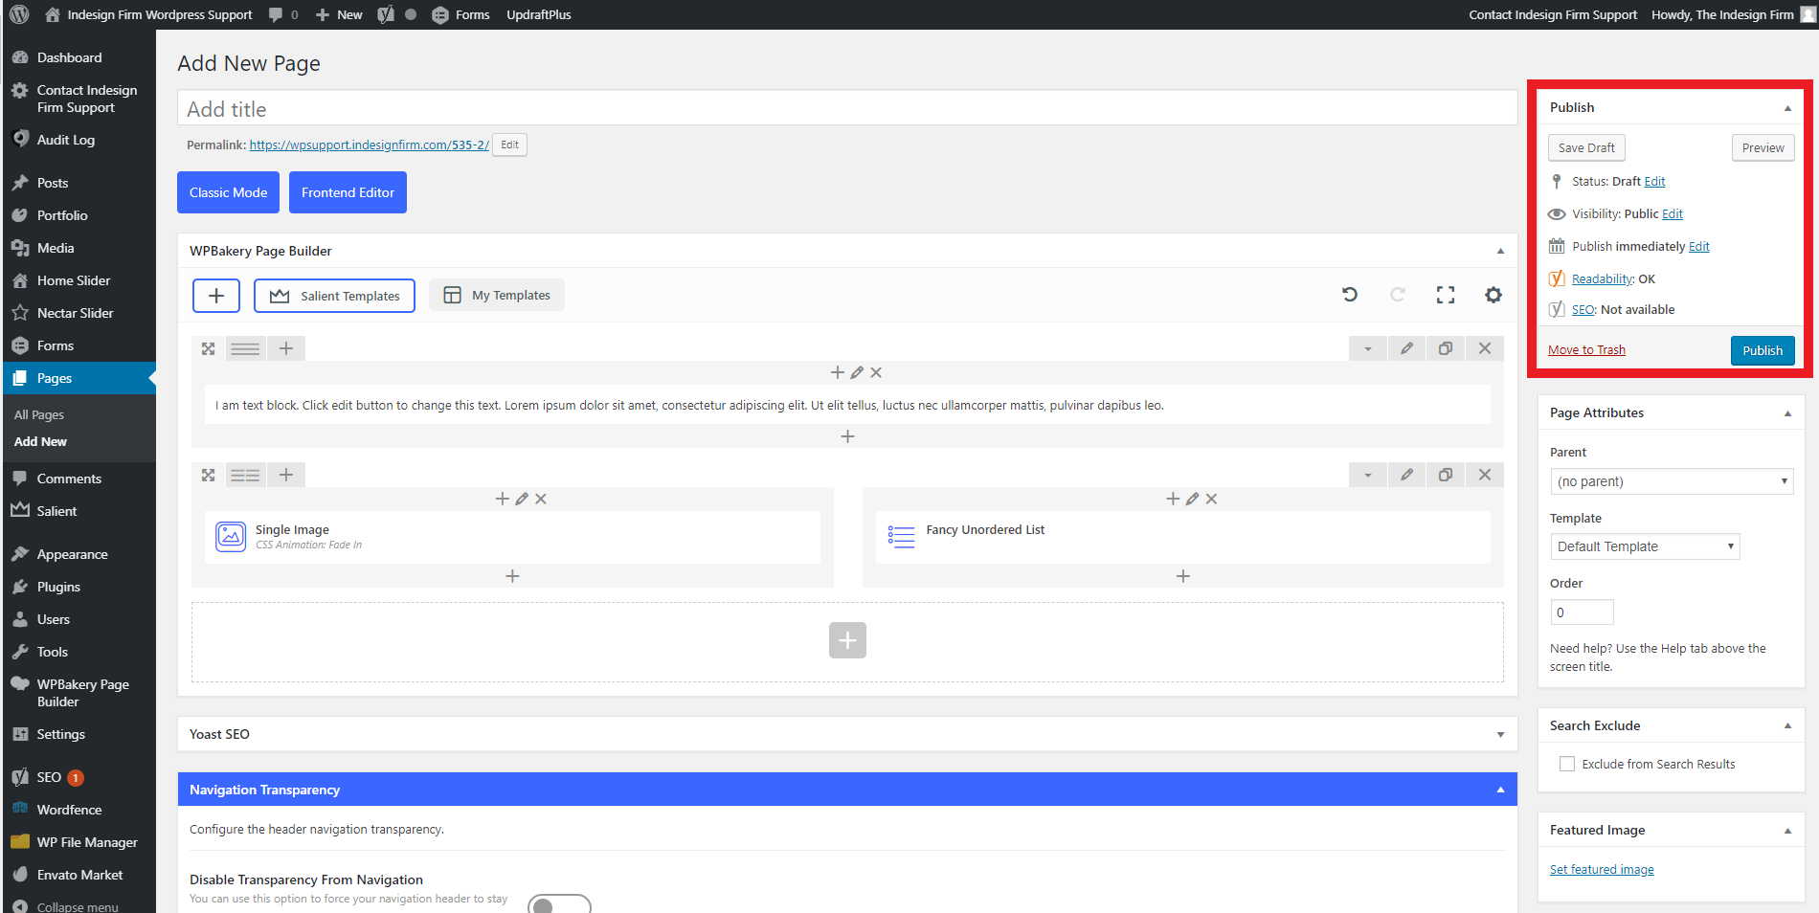Open Appearance in the sidebar menu
The image size is (1819, 913).
[x=72, y=554]
